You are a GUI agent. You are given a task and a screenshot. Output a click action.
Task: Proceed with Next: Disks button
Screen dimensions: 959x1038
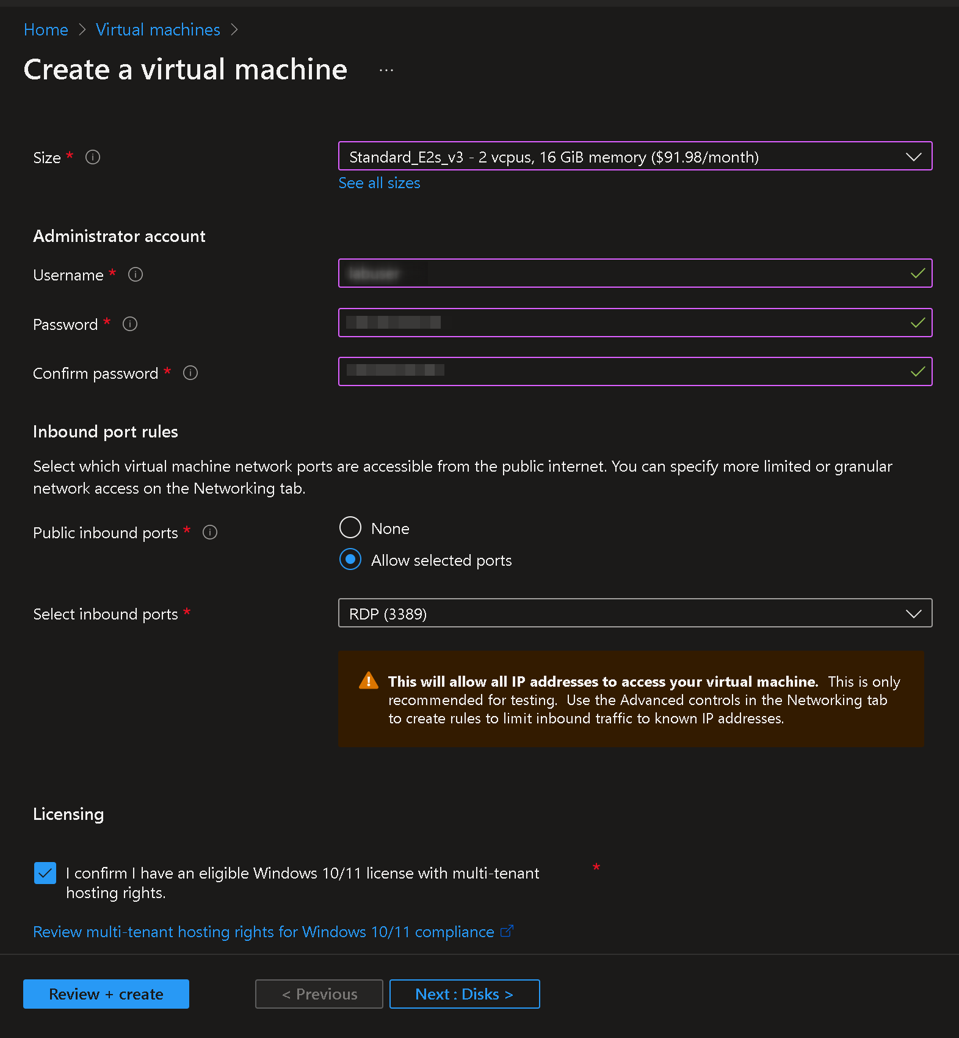click(465, 994)
